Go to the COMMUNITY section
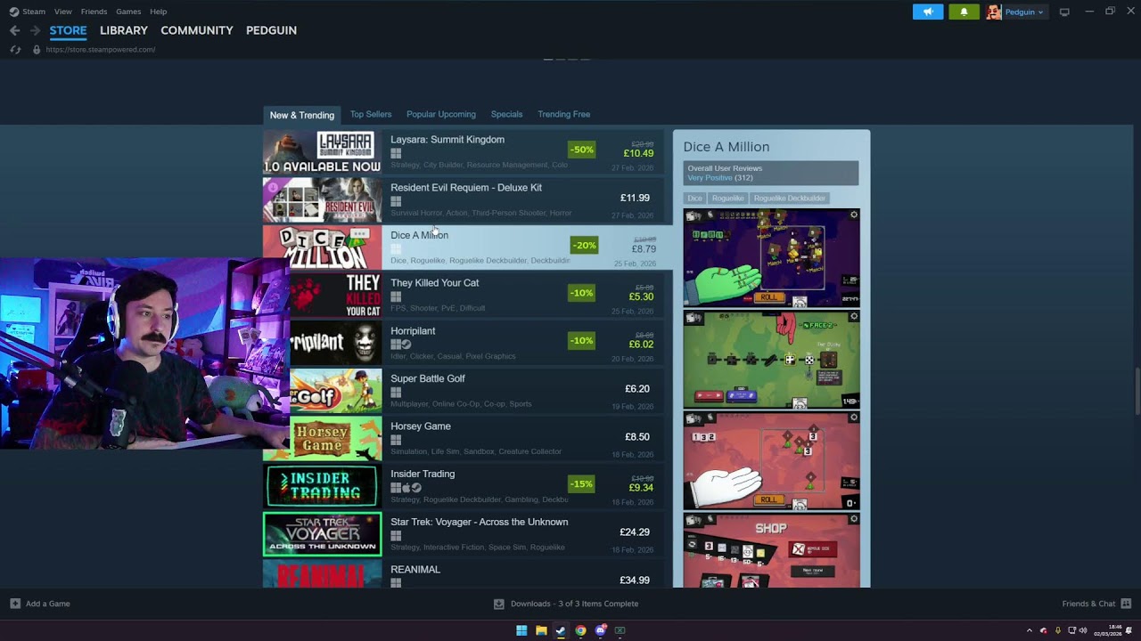Viewport: 1141px width, 641px height. point(197,30)
